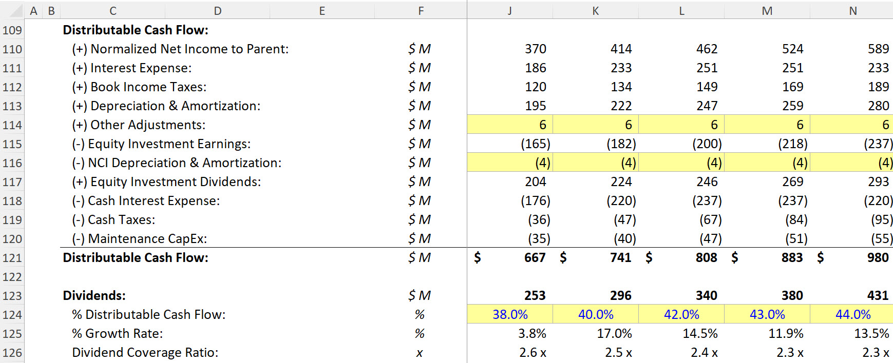The height and width of the screenshot is (363, 893).
Task: Click '% Growth Rate:' label
Action: [118, 334]
